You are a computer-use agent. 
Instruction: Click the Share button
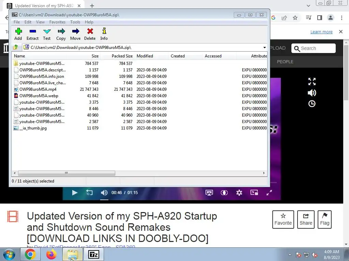click(306, 220)
